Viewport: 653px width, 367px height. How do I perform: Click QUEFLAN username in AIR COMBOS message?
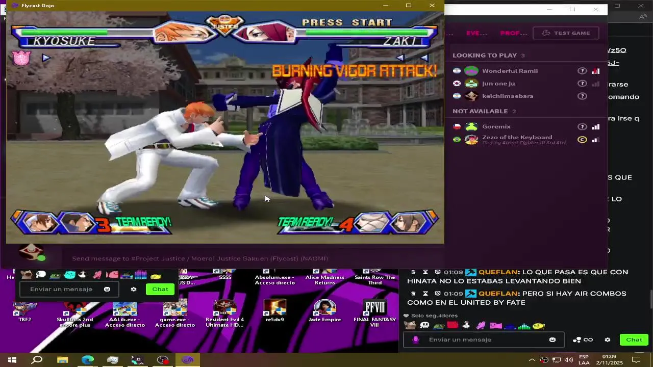pos(498,294)
